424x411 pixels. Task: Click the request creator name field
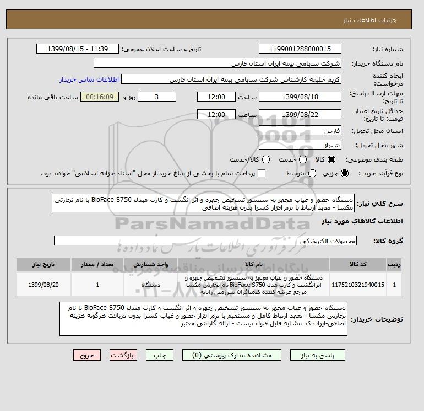[231, 79]
